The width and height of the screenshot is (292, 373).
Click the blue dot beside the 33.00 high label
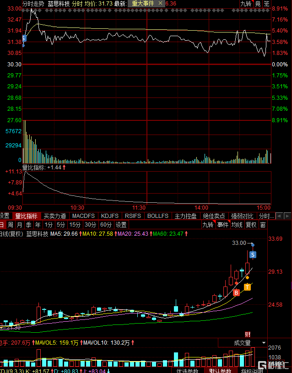[253, 245]
